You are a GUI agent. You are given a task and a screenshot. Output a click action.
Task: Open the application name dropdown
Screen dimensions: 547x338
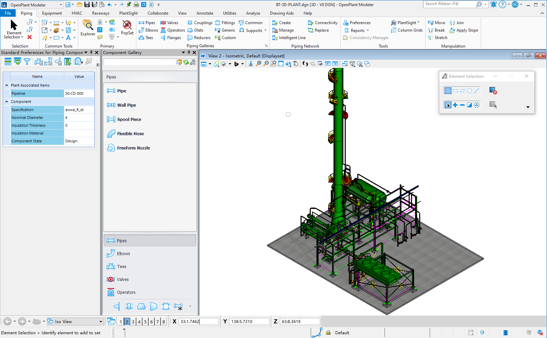click(61, 5)
